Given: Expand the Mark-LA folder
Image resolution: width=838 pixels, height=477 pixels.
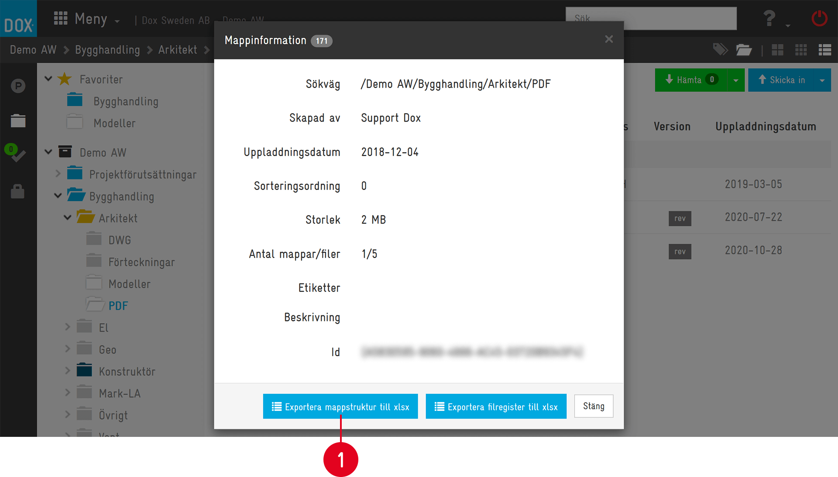Looking at the screenshot, I should tap(68, 392).
